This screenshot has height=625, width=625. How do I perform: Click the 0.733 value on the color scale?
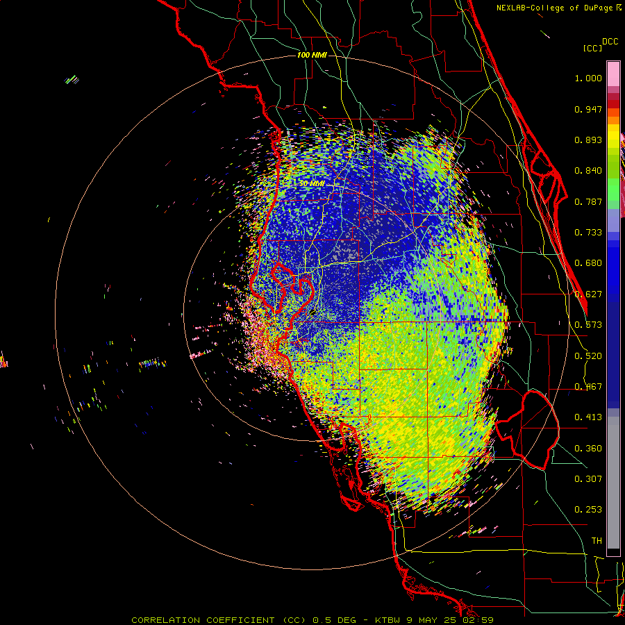588,233
